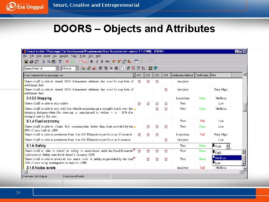
Task: Toggle italic with the I icon
Action: (97, 61)
